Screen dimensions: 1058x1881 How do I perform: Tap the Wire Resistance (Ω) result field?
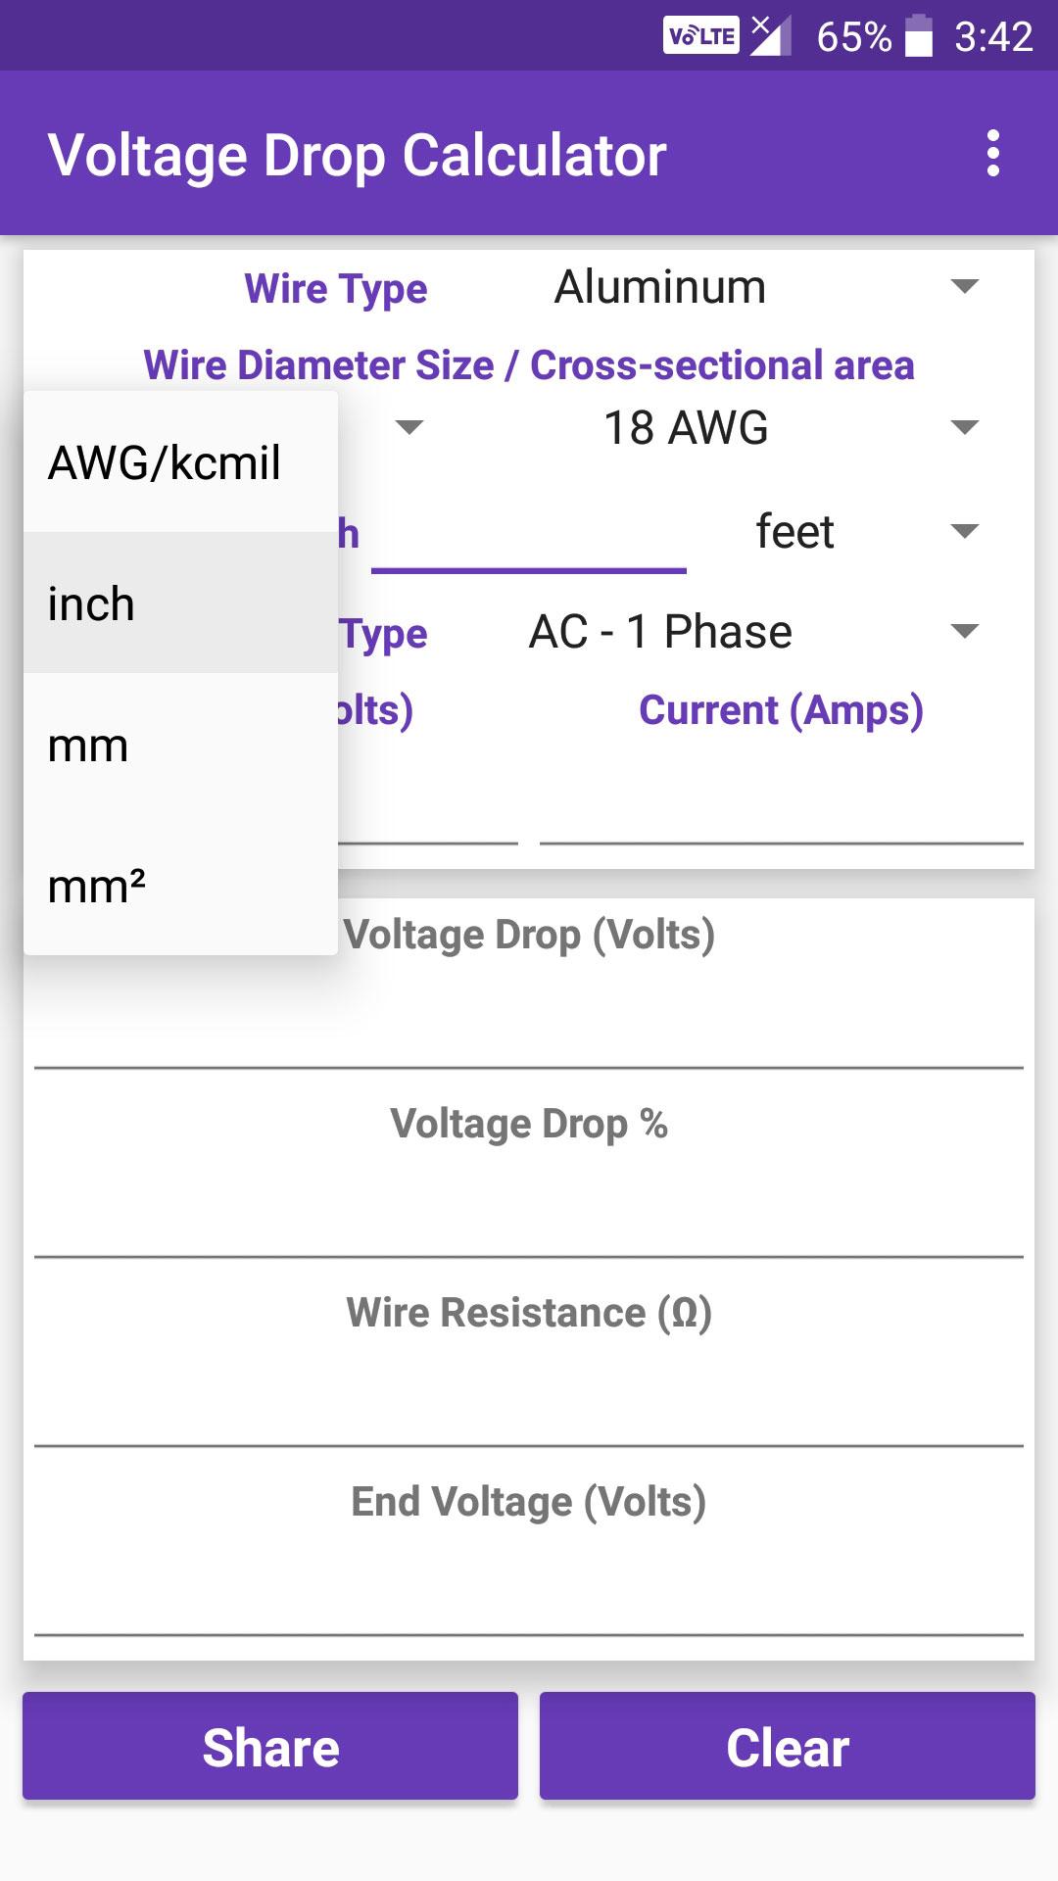coord(529,1363)
